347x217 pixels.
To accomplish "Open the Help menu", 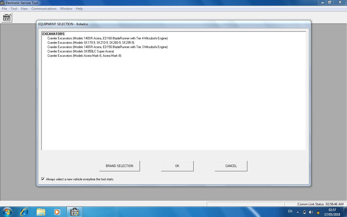I will (x=79, y=9).
